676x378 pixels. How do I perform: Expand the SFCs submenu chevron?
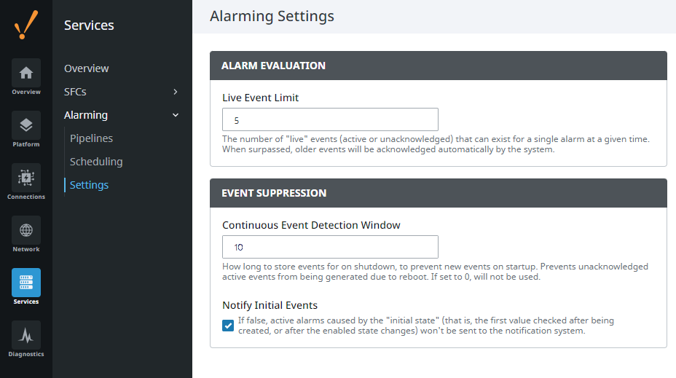click(x=175, y=92)
